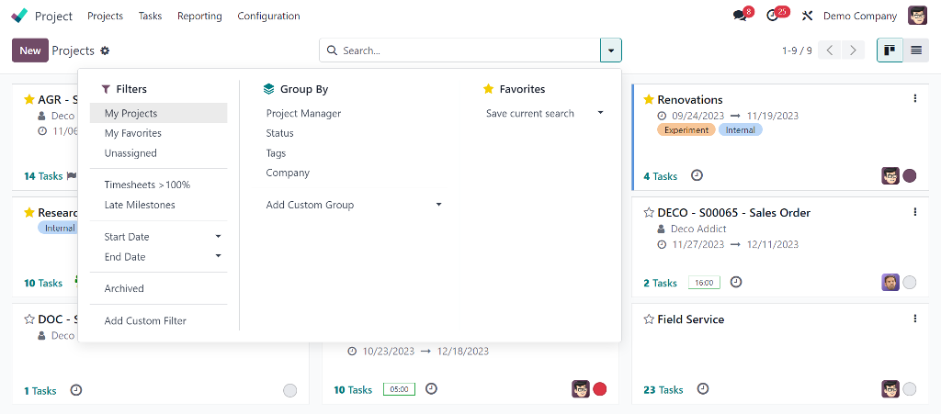
Task: Collapse the search options dropdown toggle
Action: pyautogui.click(x=611, y=50)
